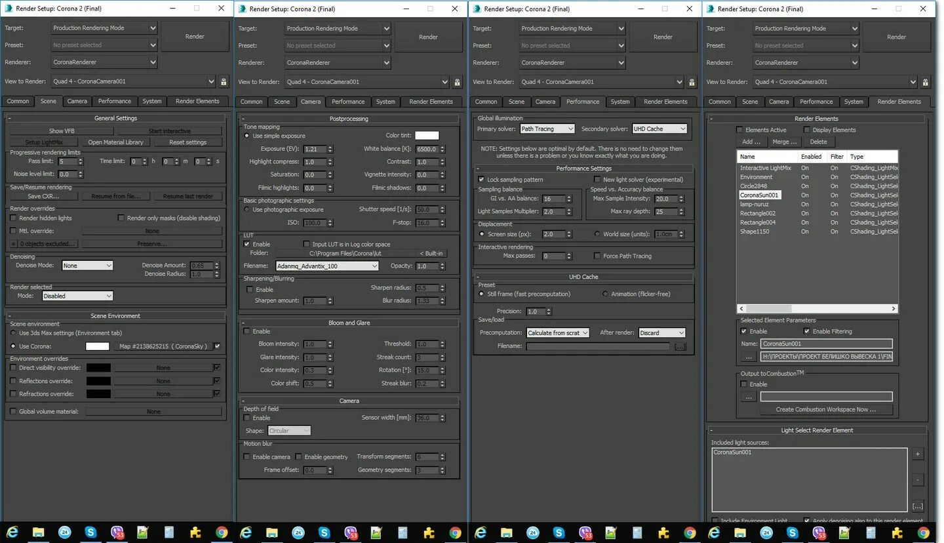Open the Render selected Mode dropdown

[77, 296]
